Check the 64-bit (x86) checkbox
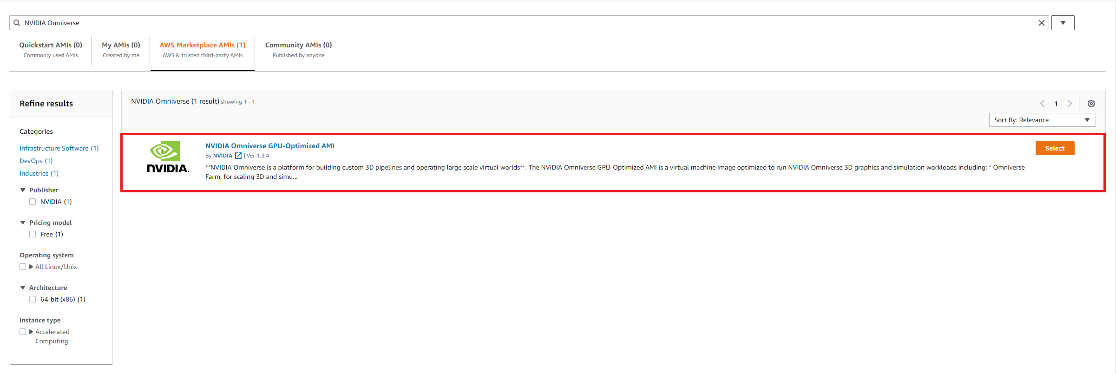Screen dimensions: 1116x374 [x=33, y=299]
